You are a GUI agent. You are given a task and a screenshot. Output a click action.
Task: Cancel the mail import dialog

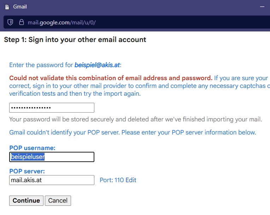click(x=58, y=201)
